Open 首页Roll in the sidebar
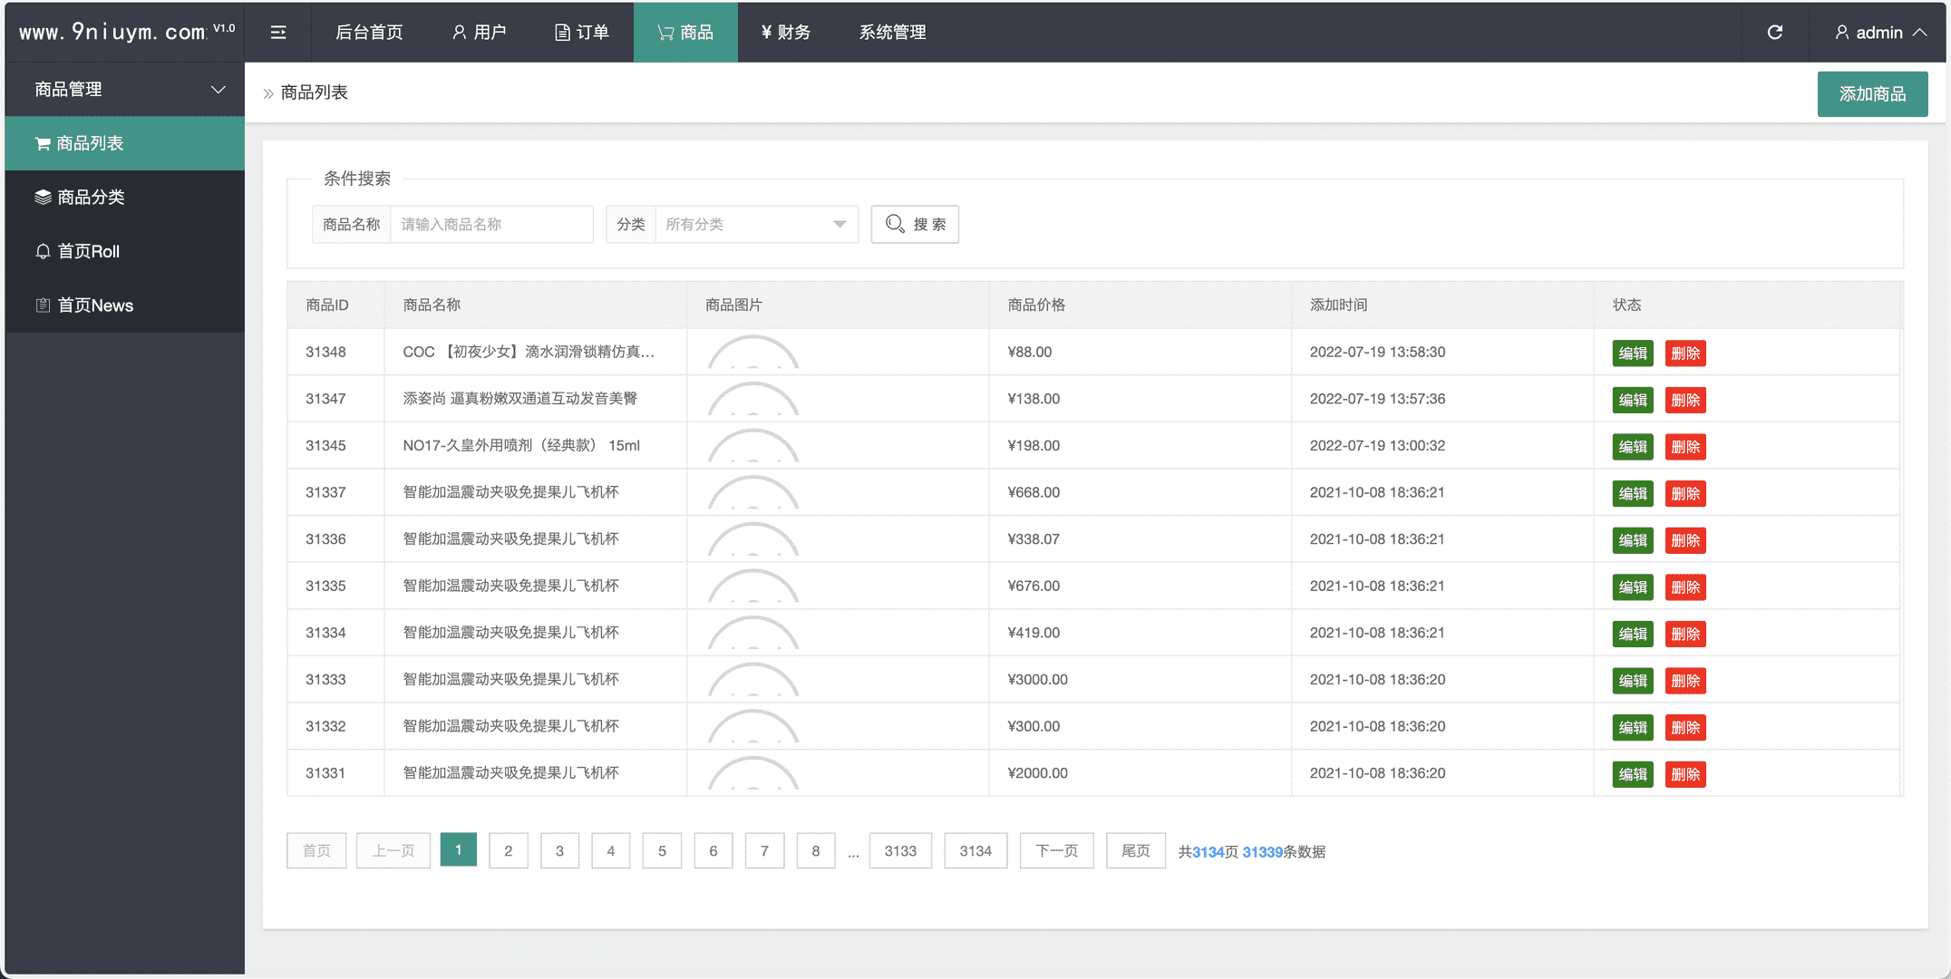Screen dimensions: 1951x979 pyautogui.click(x=125, y=251)
